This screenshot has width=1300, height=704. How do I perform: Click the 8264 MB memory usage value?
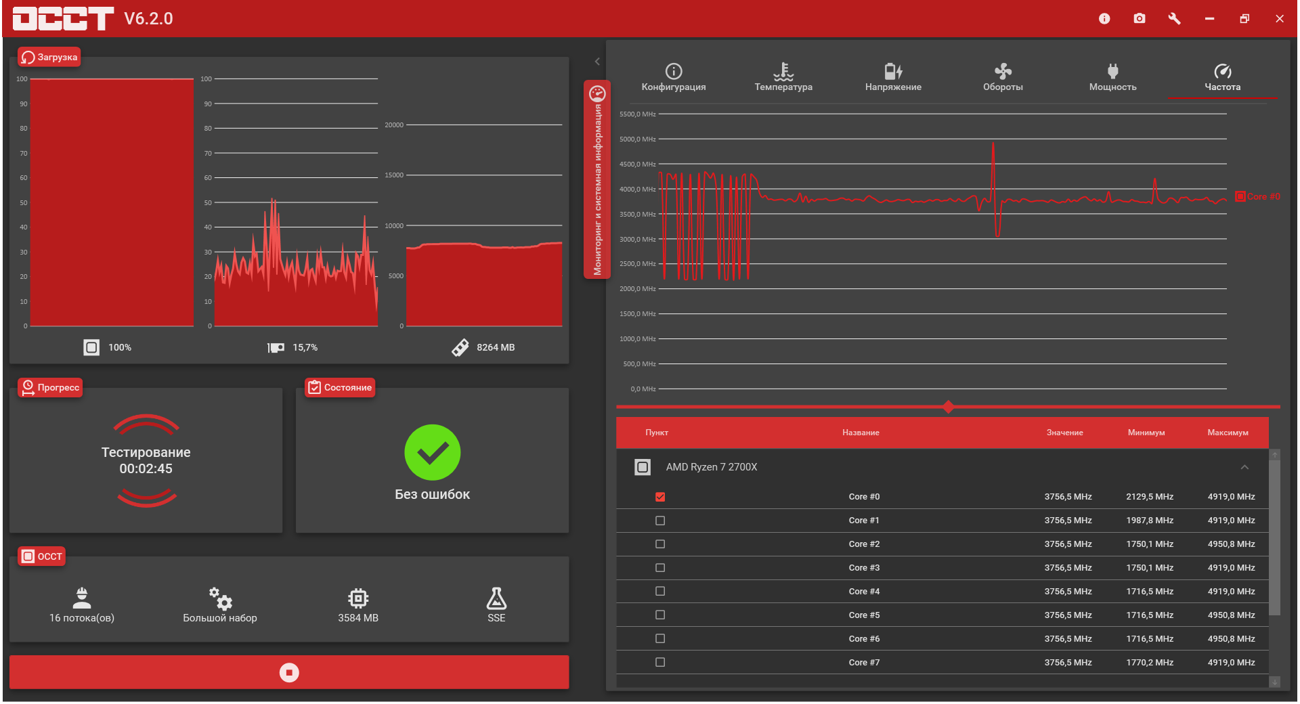click(x=496, y=347)
